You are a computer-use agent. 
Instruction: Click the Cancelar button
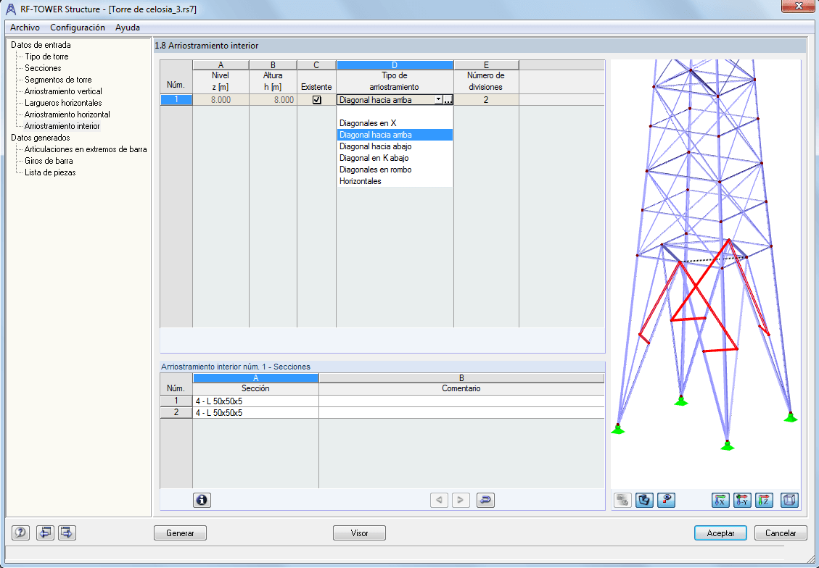pyautogui.click(x=781, y=533)
